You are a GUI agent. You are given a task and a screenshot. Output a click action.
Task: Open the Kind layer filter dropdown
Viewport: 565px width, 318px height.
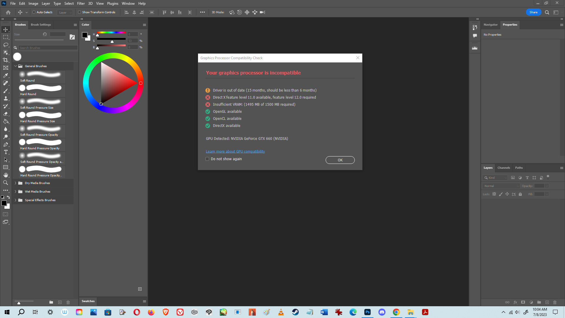pyautogui.click(x=495, y=178)
